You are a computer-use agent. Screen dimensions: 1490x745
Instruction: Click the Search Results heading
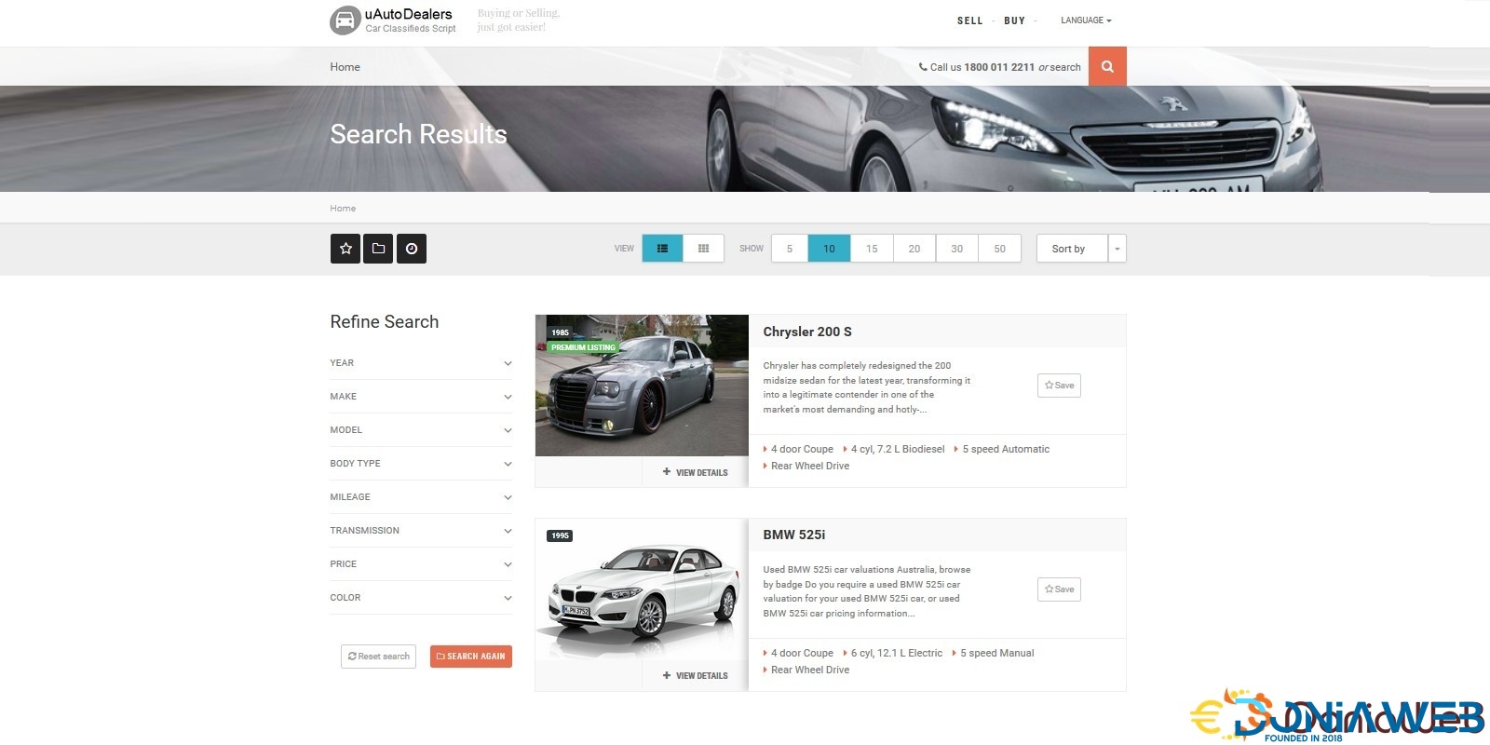pyautogui.click(x=418, y=134)
